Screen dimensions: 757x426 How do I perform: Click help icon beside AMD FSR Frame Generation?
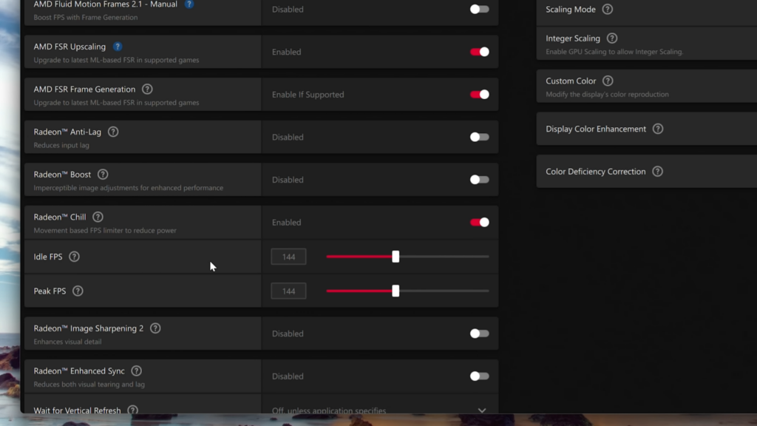tap(147, 89)
